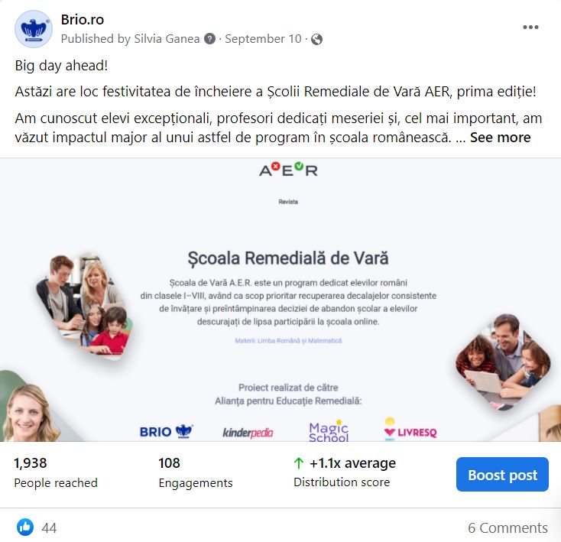Show the 44 reactions list
The width and height of the screenshot is (561, 542).
pyautogui.click(x=49, y=527)
